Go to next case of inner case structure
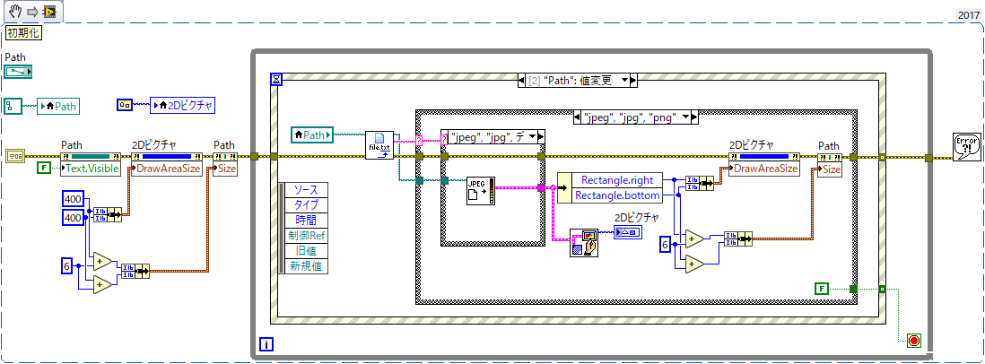This screenshot has height=364, width=985. click(541, 137)
